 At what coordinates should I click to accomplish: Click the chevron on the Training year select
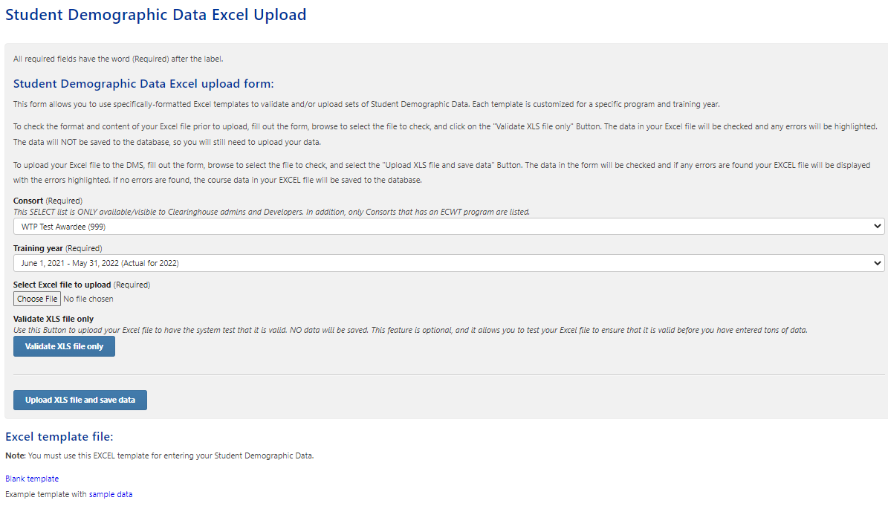(878, 263)
